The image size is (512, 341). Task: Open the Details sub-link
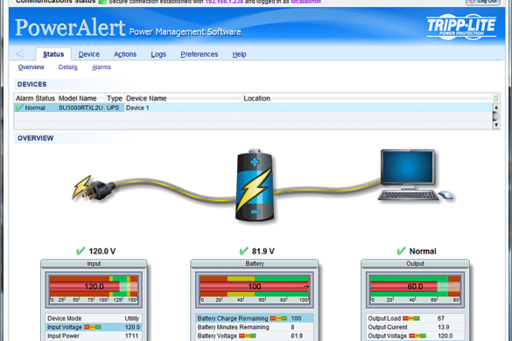(x=68, y=67)
